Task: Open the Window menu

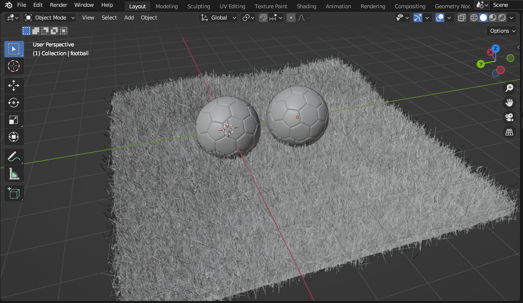Action: pyautogui.click(x=84, y=5)
